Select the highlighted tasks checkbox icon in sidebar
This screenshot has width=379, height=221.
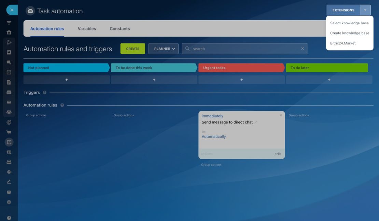(9, 142)
